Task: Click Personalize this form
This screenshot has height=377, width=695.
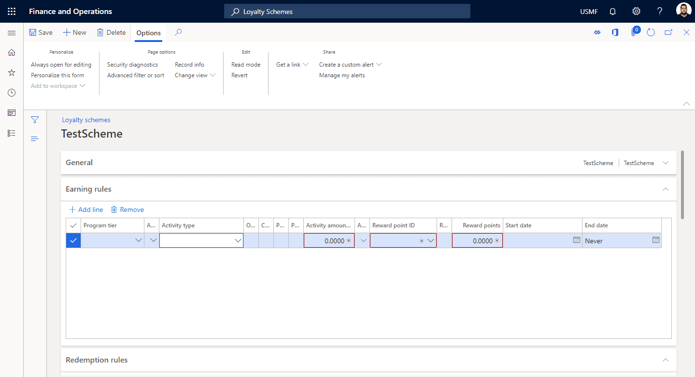Action: tap(57, 75)
